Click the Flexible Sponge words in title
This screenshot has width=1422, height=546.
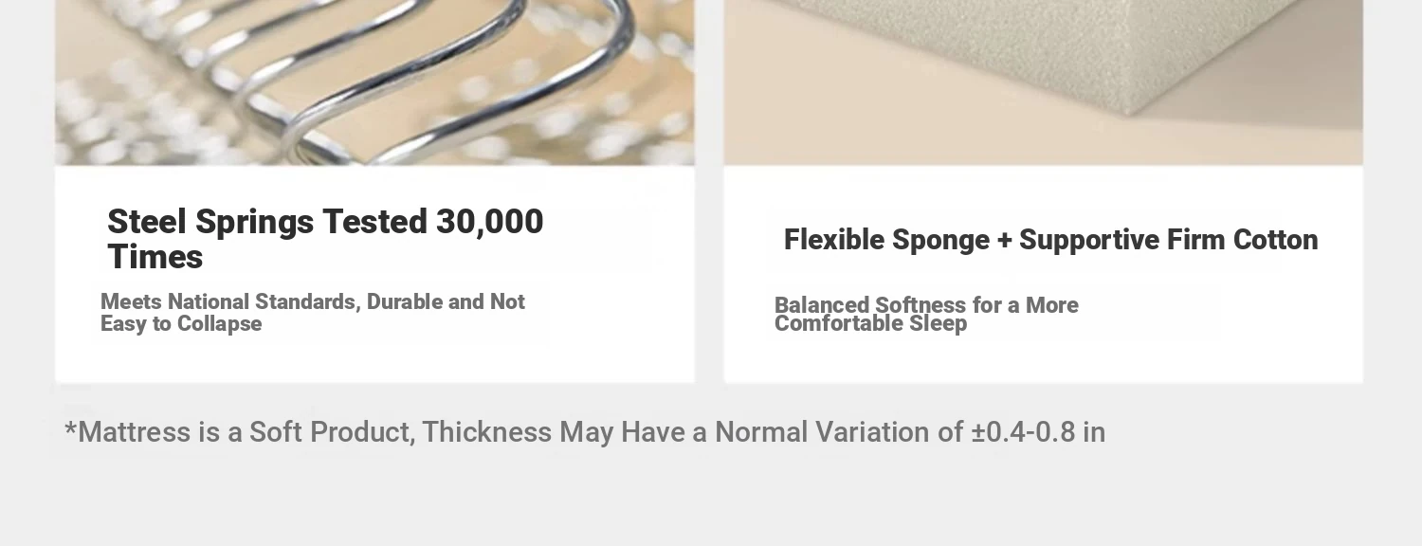coord(884,240)
